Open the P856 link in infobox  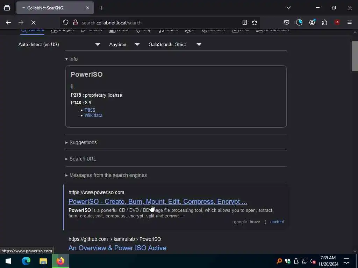pyautogui.click(x=90, y=110)
